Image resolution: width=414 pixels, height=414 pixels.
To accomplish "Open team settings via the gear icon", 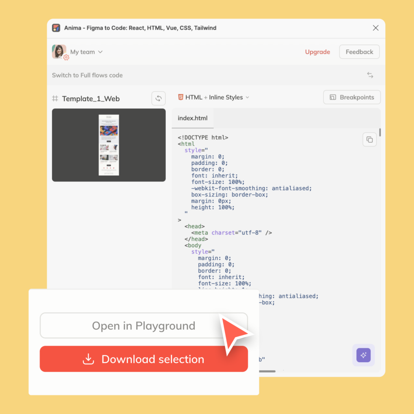I will click(x=66, y=58).
